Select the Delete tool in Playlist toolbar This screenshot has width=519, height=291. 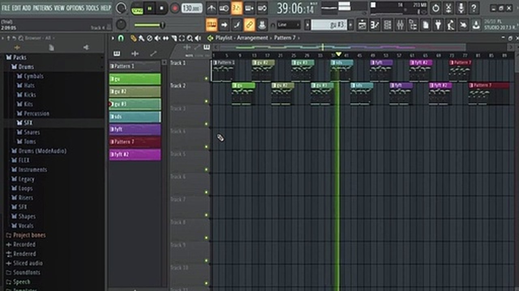(149, 38)
